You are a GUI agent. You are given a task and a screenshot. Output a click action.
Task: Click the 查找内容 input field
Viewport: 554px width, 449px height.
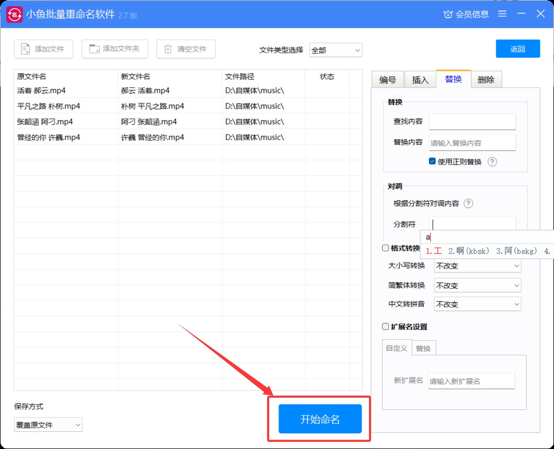pos(472,122)
